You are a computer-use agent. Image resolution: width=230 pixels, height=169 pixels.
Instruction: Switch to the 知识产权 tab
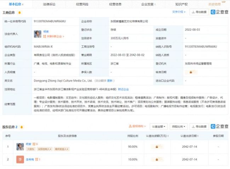click(182, 4)
